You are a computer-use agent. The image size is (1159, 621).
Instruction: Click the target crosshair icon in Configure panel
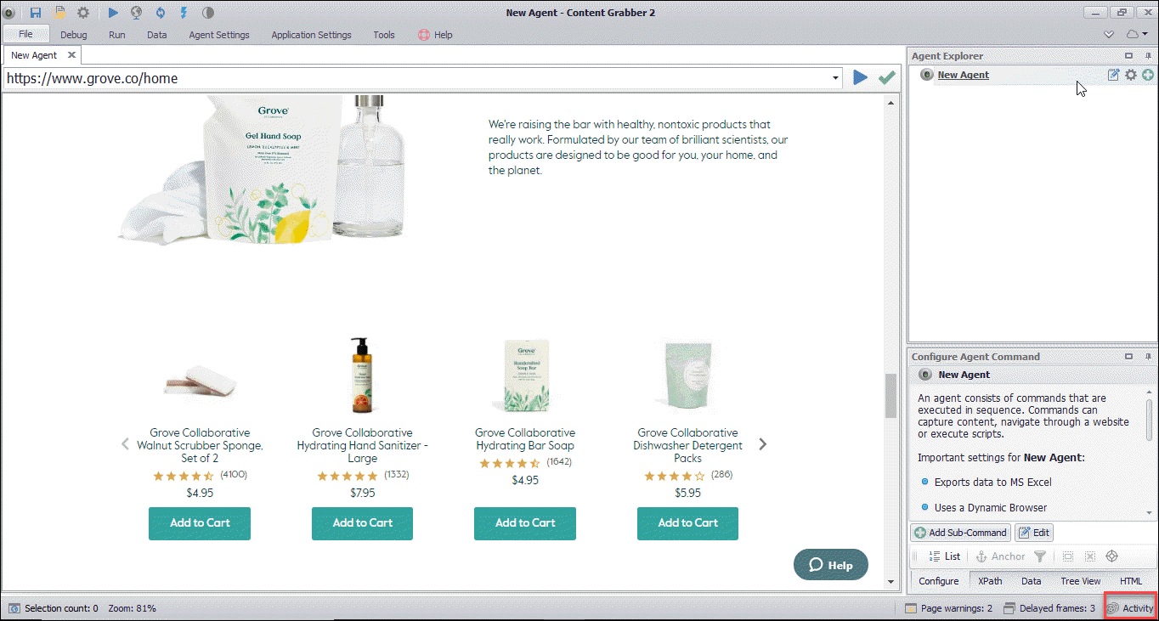1111,556
